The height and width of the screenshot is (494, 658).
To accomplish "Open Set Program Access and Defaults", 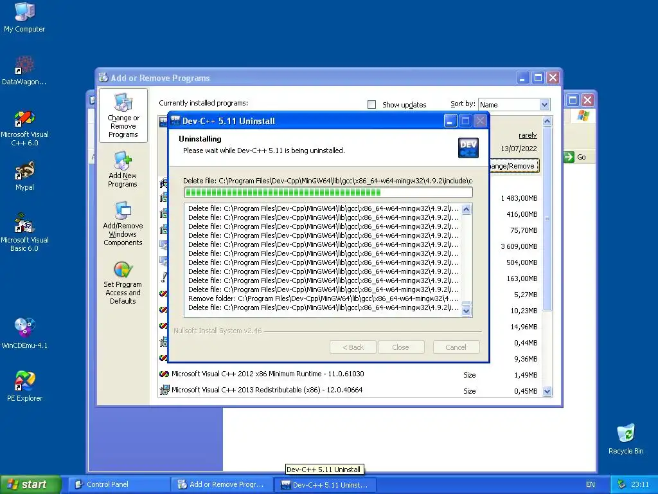I will coord(123,282).
